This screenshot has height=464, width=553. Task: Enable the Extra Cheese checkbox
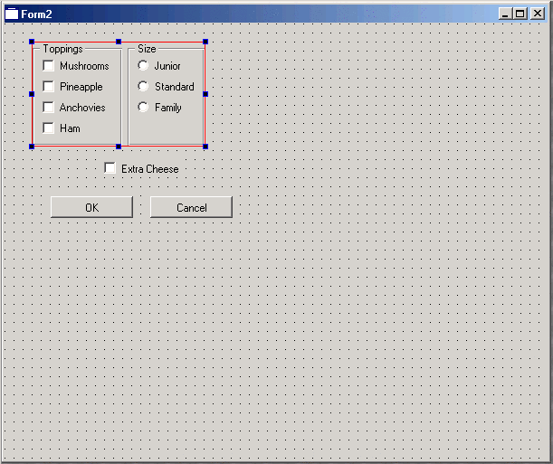point(110,168)
